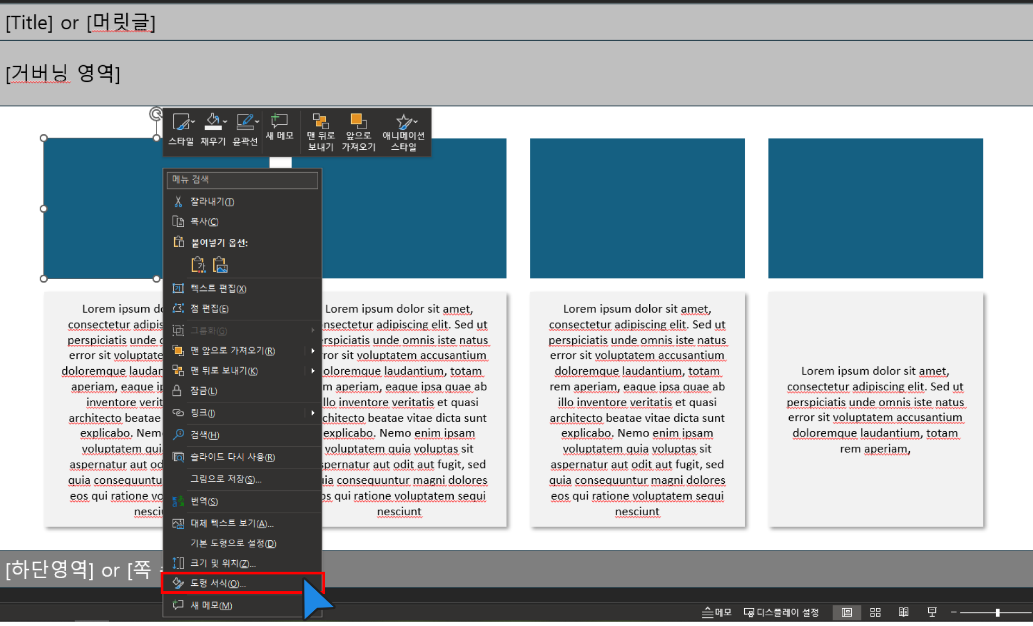
Task: Bring shape forward with 앞으로 가져오기 icon
Action: tap(358, 132)
